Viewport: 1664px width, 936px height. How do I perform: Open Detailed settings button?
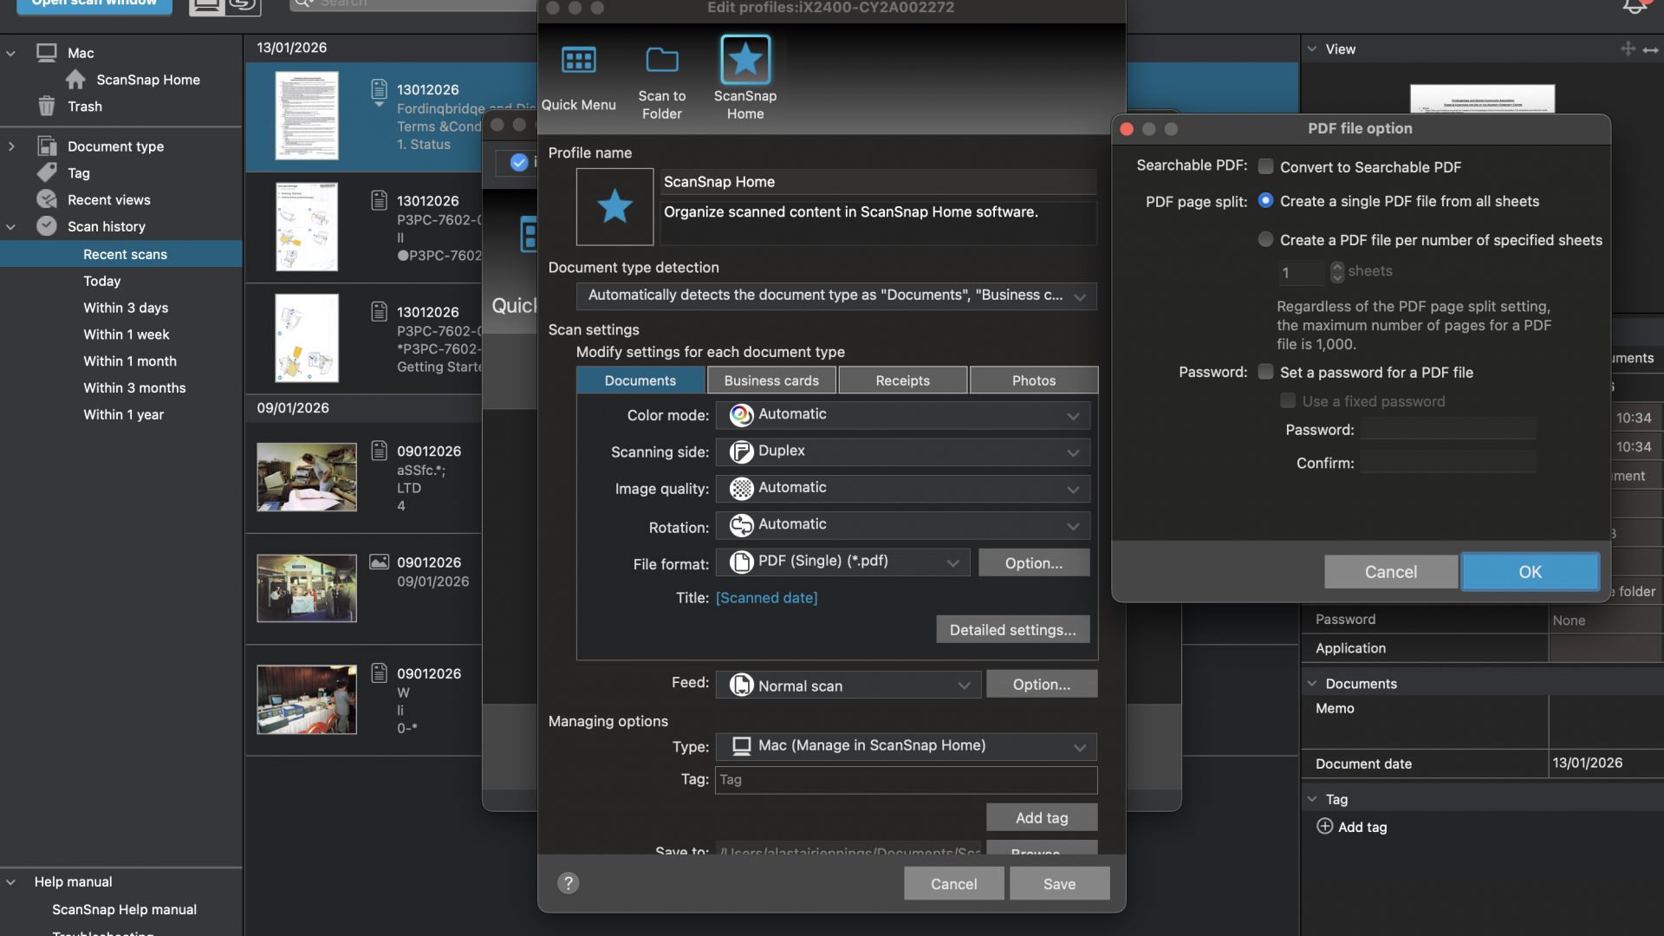tap(1012, 630)
